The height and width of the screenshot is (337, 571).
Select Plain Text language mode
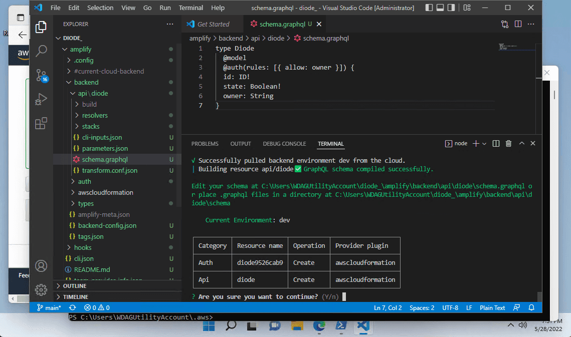[x=492, y=307]
